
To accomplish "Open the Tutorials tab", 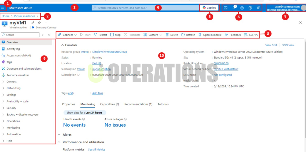I will click(163, 104).
